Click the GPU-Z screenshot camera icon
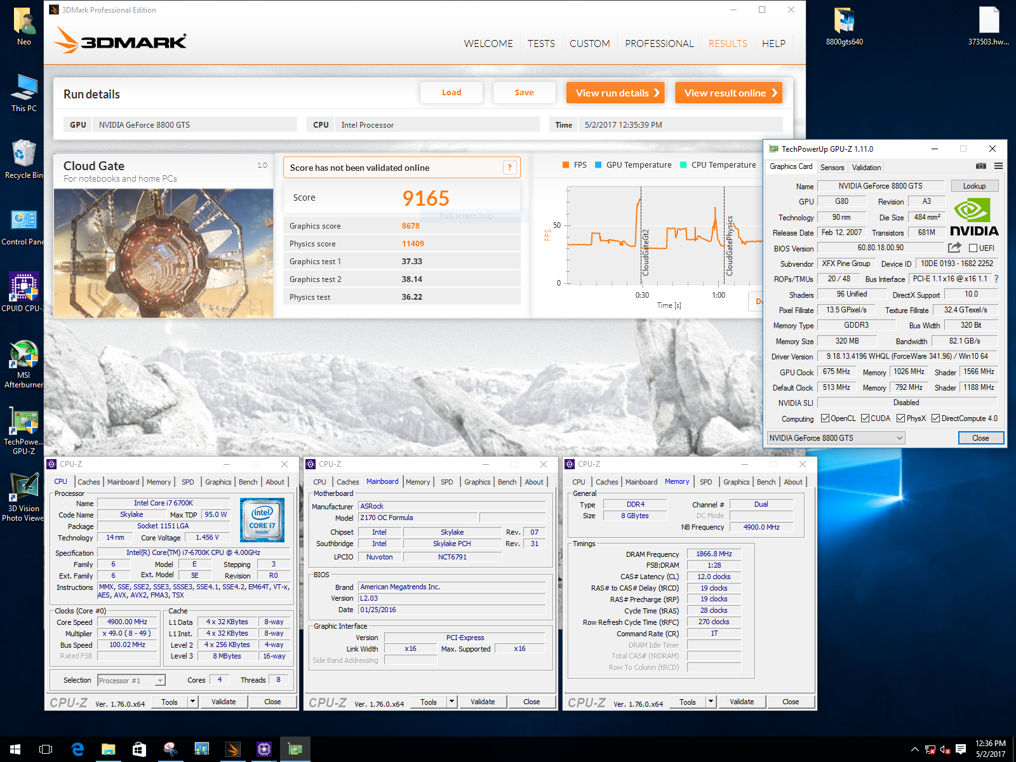Screen dimensions: 1016x762 (981, 166)
